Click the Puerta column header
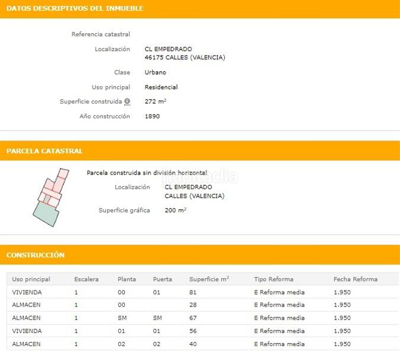Image resolution: width=400 pixels, height=355 pixels. click(163, 279)
